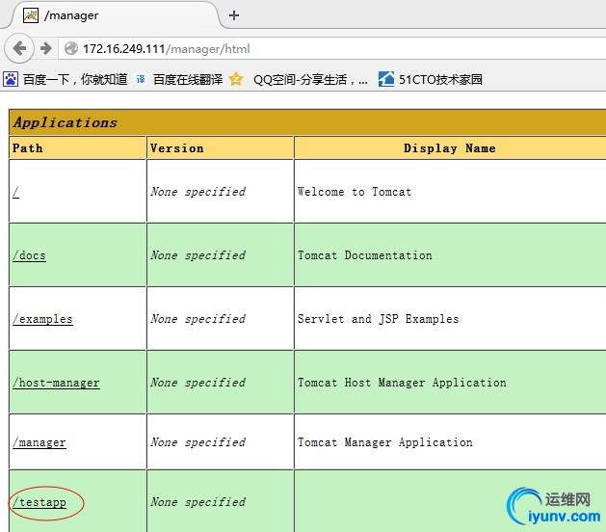Click 'None specified' in the /testapp row
The height and width of the screenshot is (532, 606).
(198, 502)
